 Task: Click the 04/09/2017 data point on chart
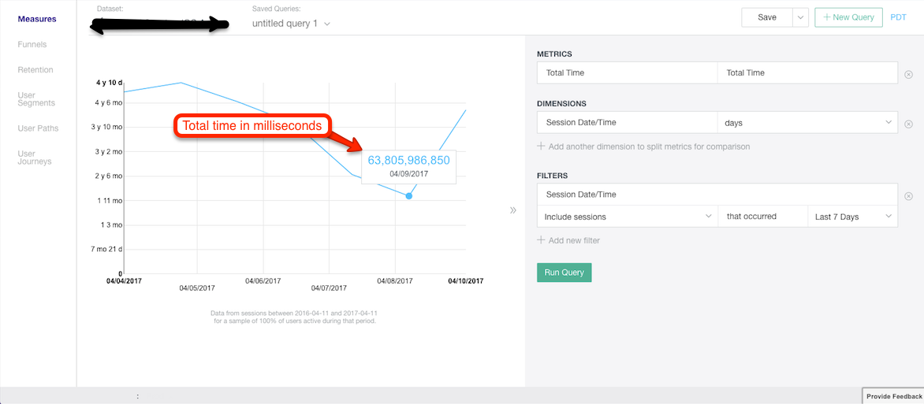click(408, 195)
